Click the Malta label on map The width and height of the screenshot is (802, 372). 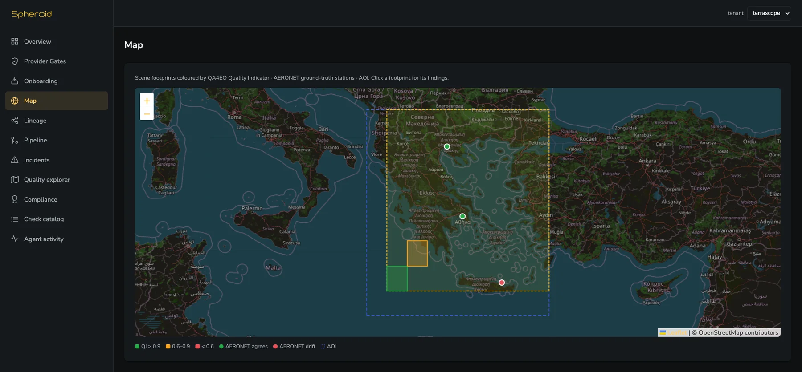273,267
